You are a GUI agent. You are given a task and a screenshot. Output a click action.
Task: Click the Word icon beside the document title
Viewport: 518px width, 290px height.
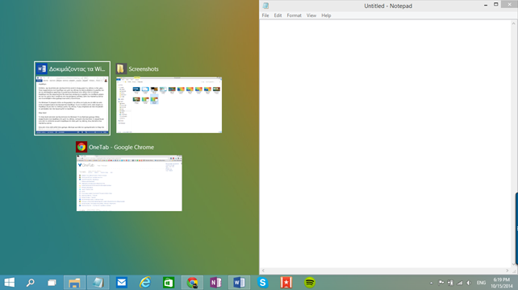[42, 68]
